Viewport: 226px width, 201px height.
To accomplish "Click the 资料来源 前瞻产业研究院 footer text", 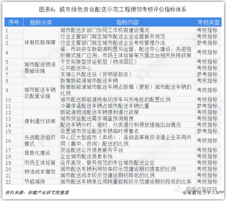I will point(37,193).
